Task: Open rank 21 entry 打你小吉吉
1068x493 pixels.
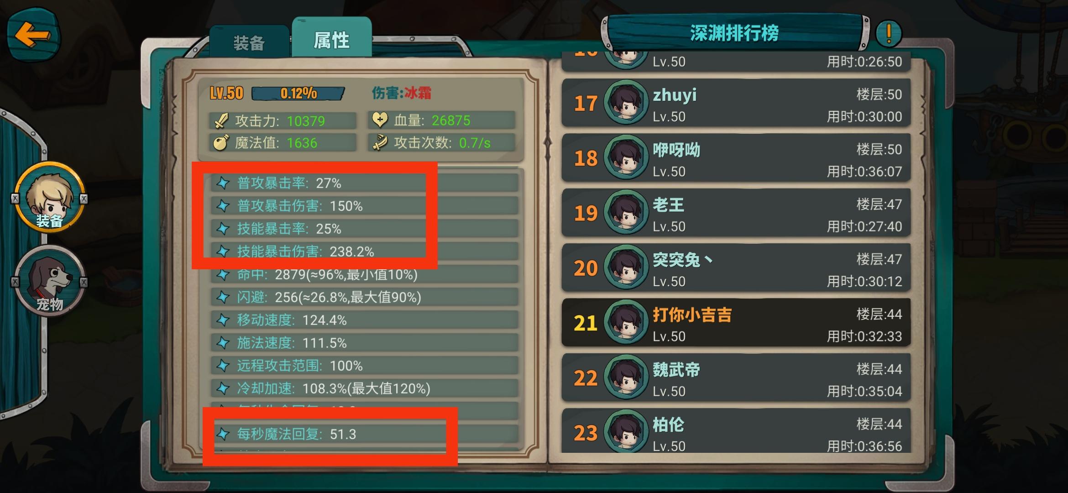Action: 736,323
